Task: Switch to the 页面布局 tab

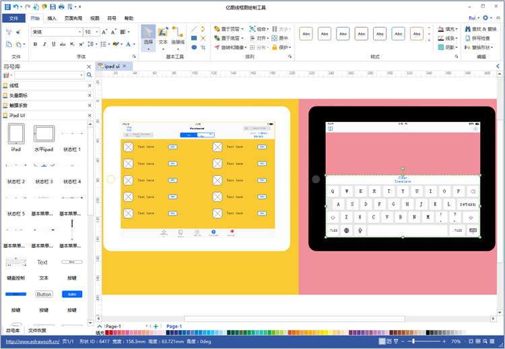Action: 73,18
